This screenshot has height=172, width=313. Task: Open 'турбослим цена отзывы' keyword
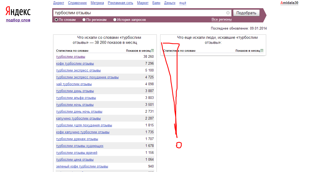[75, 160]
